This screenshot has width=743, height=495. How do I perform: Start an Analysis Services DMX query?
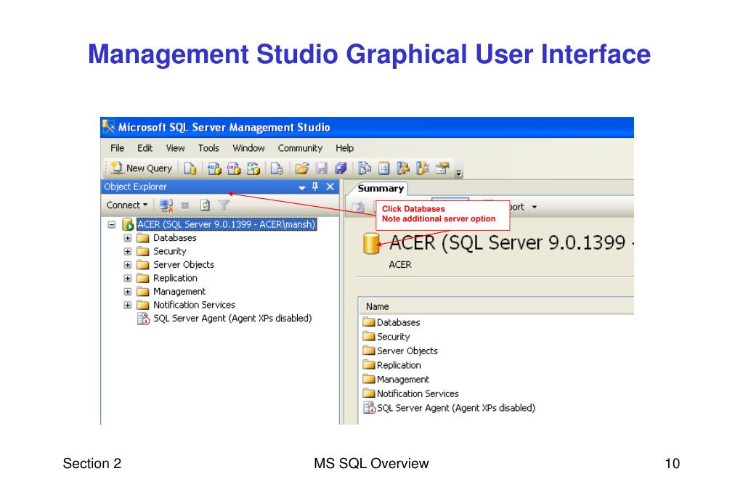coord(234,168)
